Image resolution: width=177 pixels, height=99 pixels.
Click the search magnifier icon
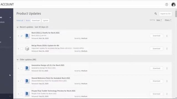[x=155, y=13]
